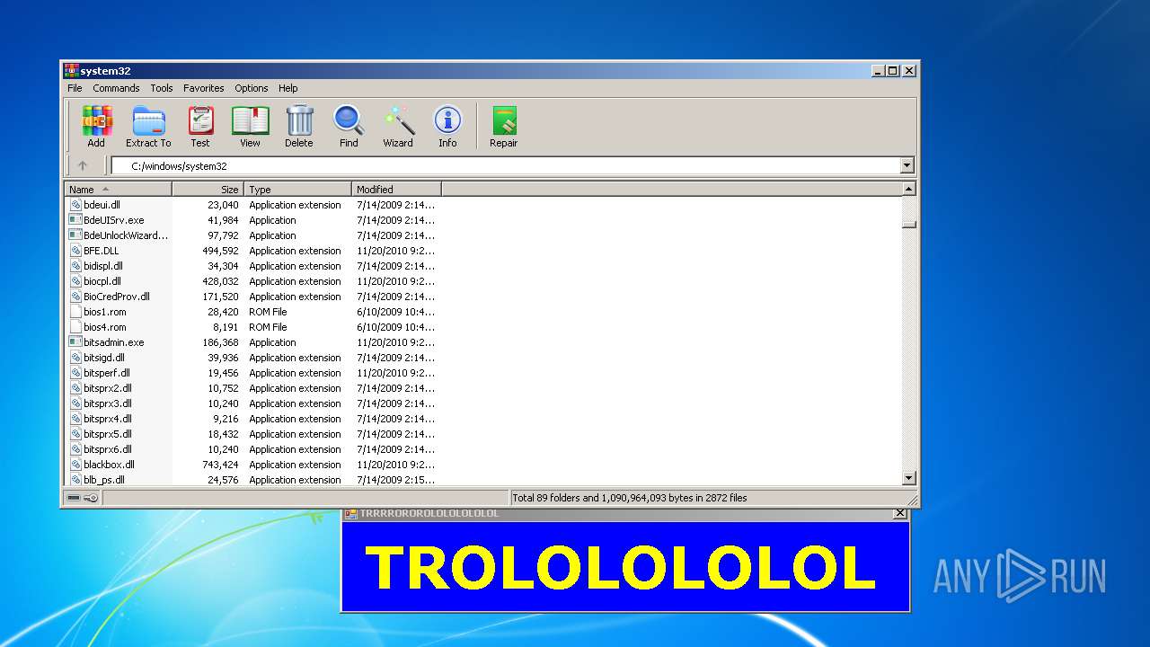Click status bar total files text

point(630,498)
